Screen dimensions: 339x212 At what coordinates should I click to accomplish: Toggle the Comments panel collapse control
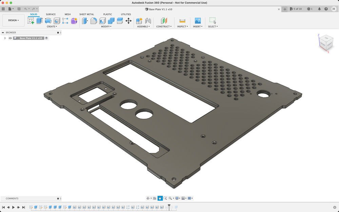pos(58,198)
